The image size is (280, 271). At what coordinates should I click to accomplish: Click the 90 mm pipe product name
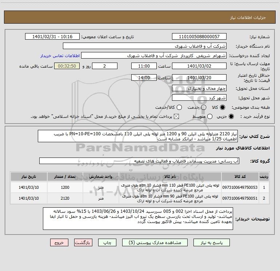point(170,199)
